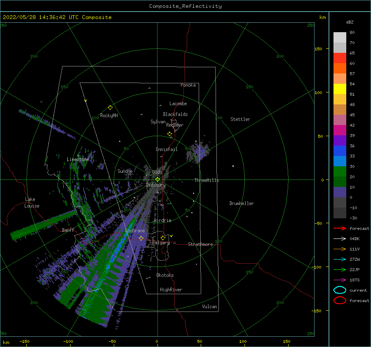Click the Innisfail town label
Screen dimensions: 371x347
[167, 149]
